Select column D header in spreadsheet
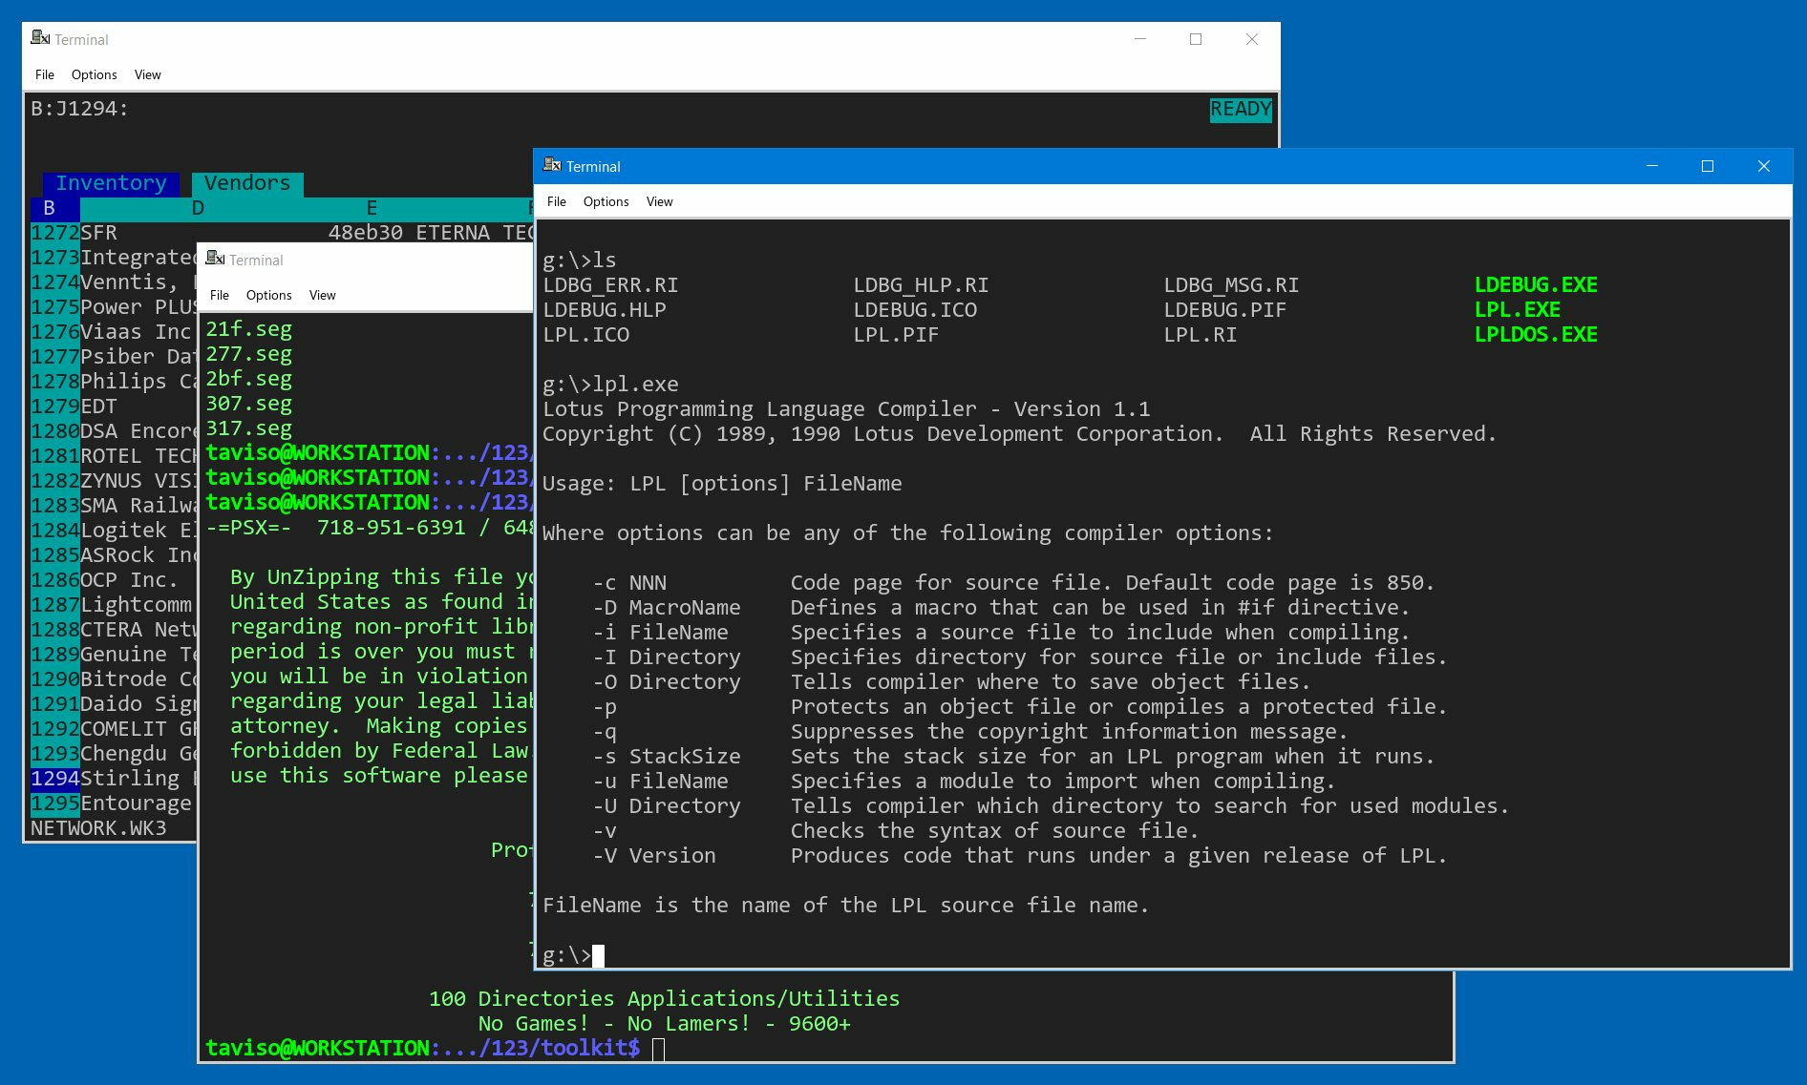 198,208
